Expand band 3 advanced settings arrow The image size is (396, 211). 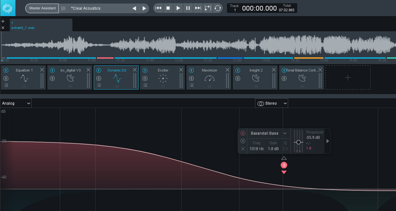pyautogui.click(x=328, y=141)
